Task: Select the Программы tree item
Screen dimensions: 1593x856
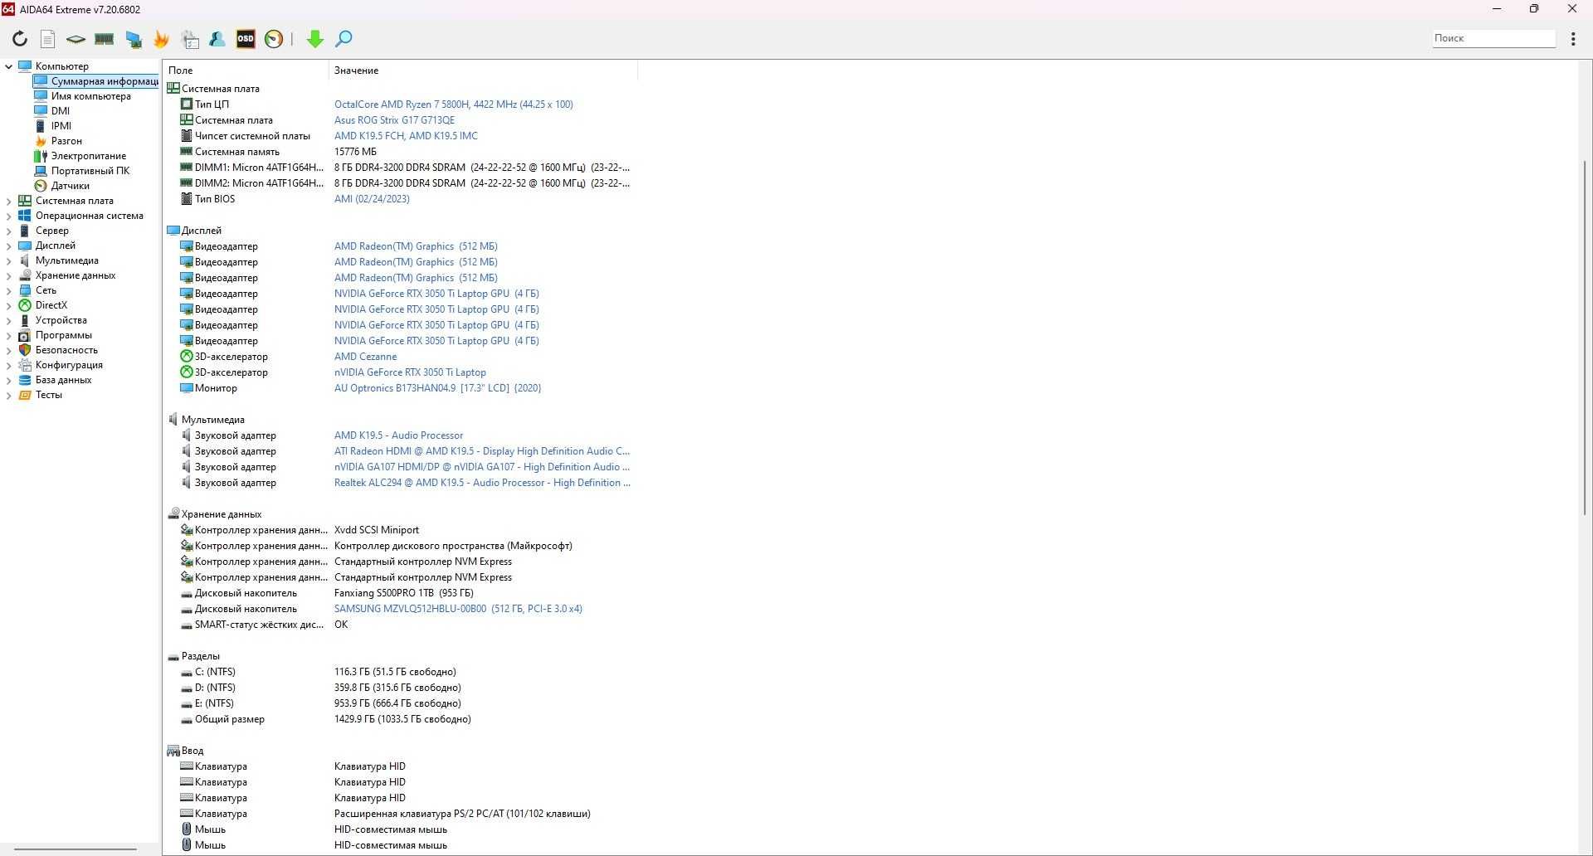Action: [55, 335]
